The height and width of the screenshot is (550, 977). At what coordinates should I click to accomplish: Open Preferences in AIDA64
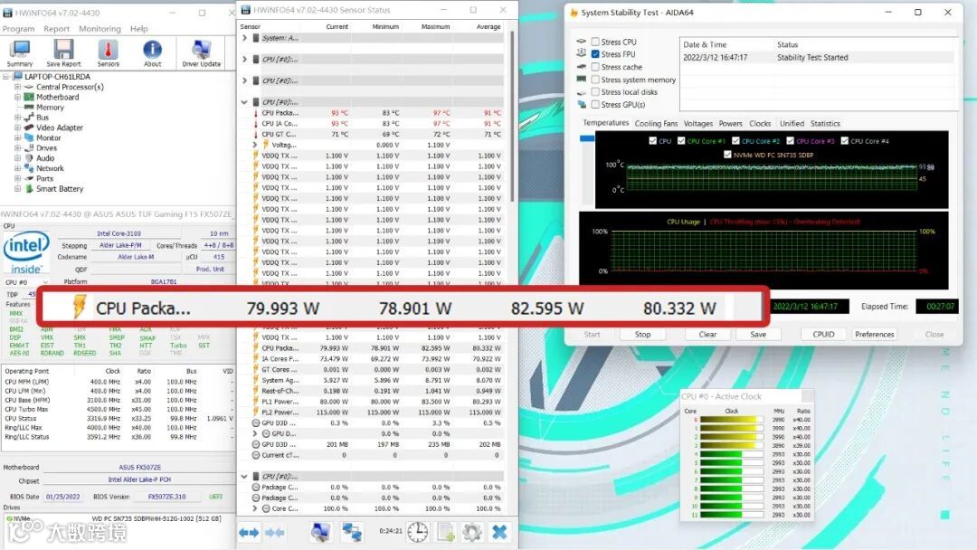click(x=874, y=335)
